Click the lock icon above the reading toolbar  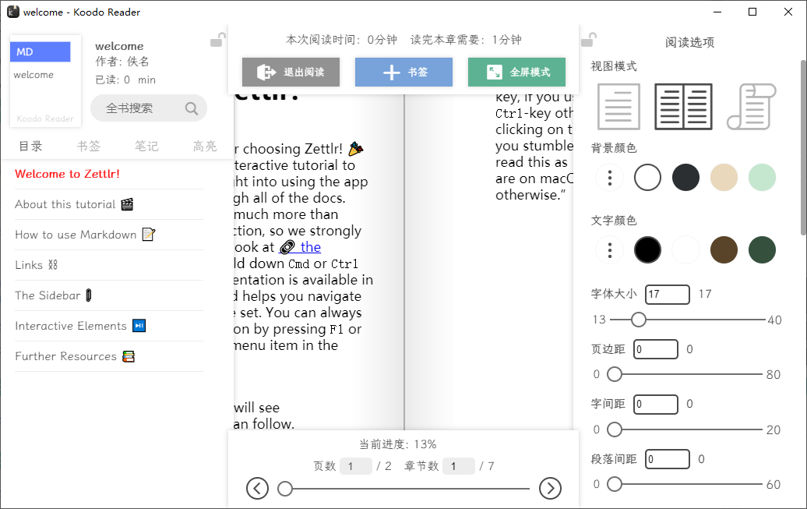point(218,37)
